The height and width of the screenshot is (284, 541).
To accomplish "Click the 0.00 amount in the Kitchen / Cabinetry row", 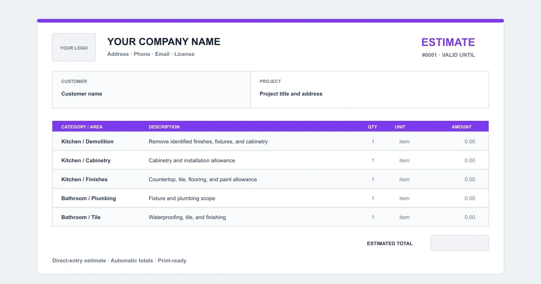I will click(x=470, y=160).
